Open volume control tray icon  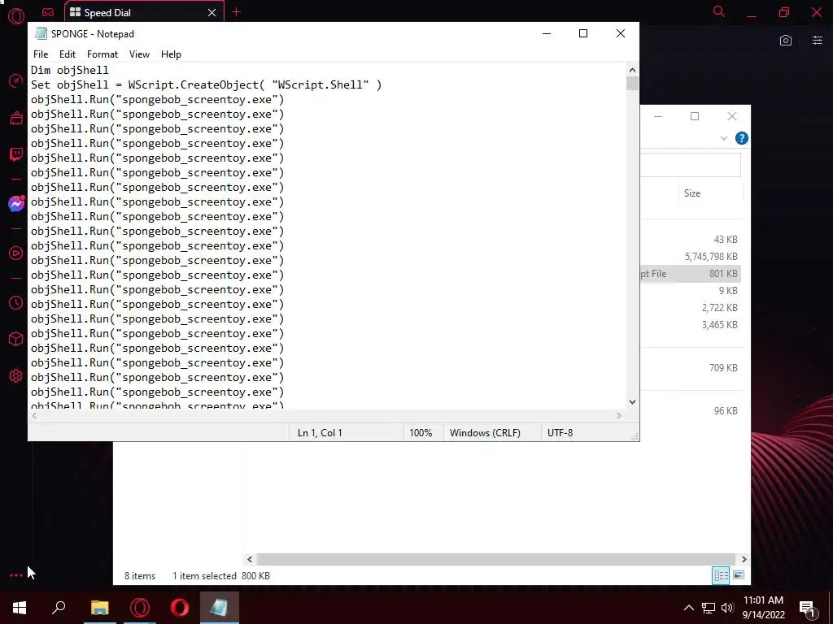click(x=727, y=608)
